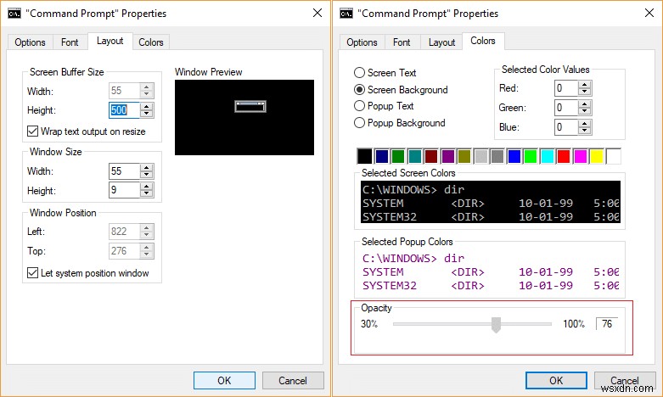Screen dimensions: 663x397
Task: Click the Opacity value field showing 76
Action: (608, 324)
